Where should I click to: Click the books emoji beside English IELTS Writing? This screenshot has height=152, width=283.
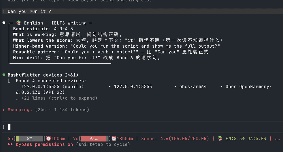click(x=18, y=23)
